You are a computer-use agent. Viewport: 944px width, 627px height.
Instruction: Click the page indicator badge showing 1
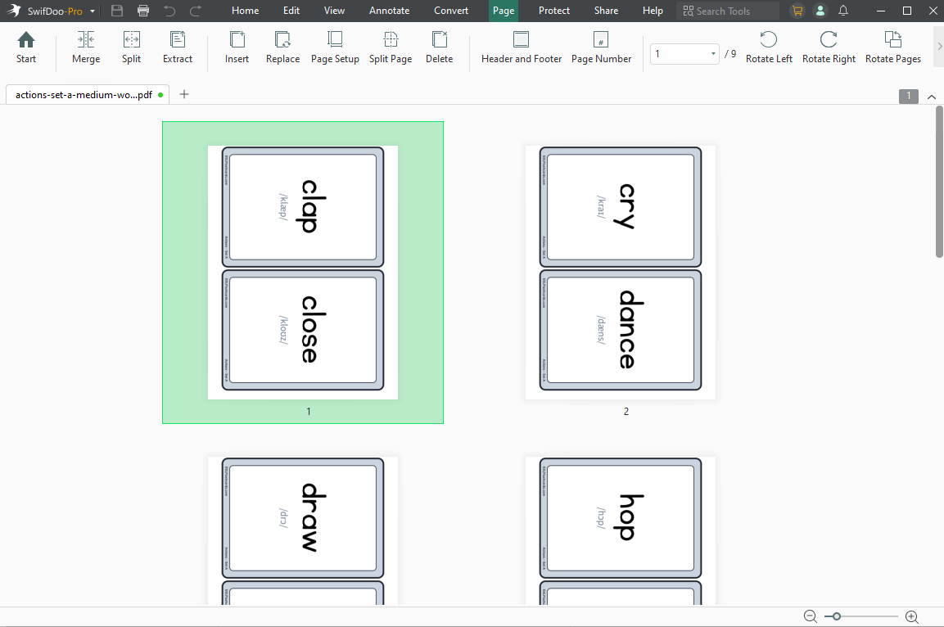click(909, 96)
